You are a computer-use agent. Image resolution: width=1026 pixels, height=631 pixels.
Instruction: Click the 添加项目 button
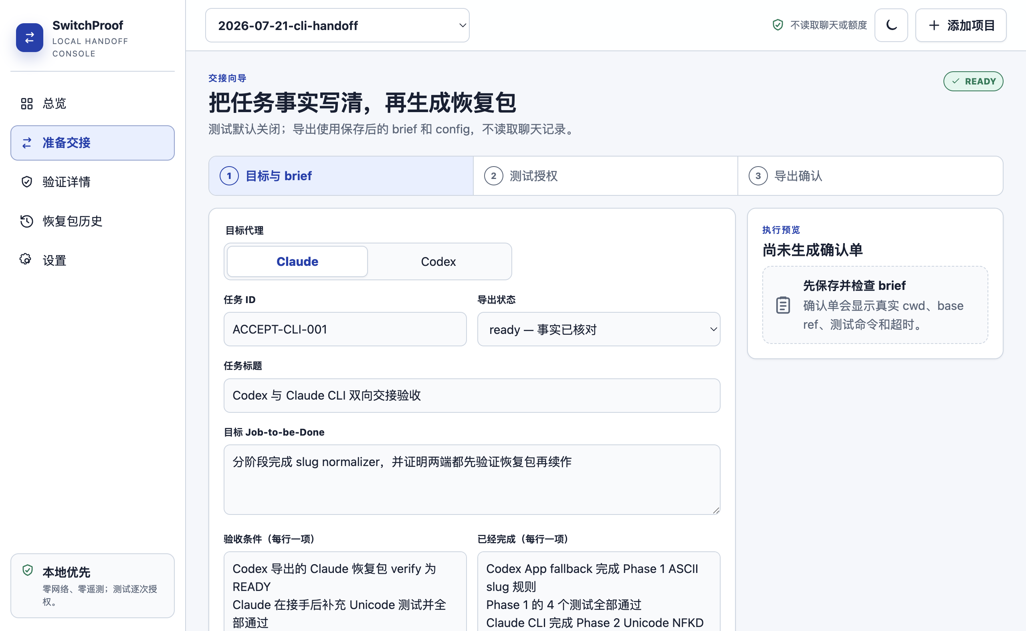[961, 26]
